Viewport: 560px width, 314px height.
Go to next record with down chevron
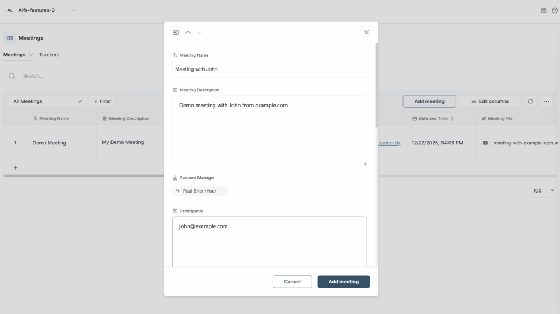coord(199,32)
